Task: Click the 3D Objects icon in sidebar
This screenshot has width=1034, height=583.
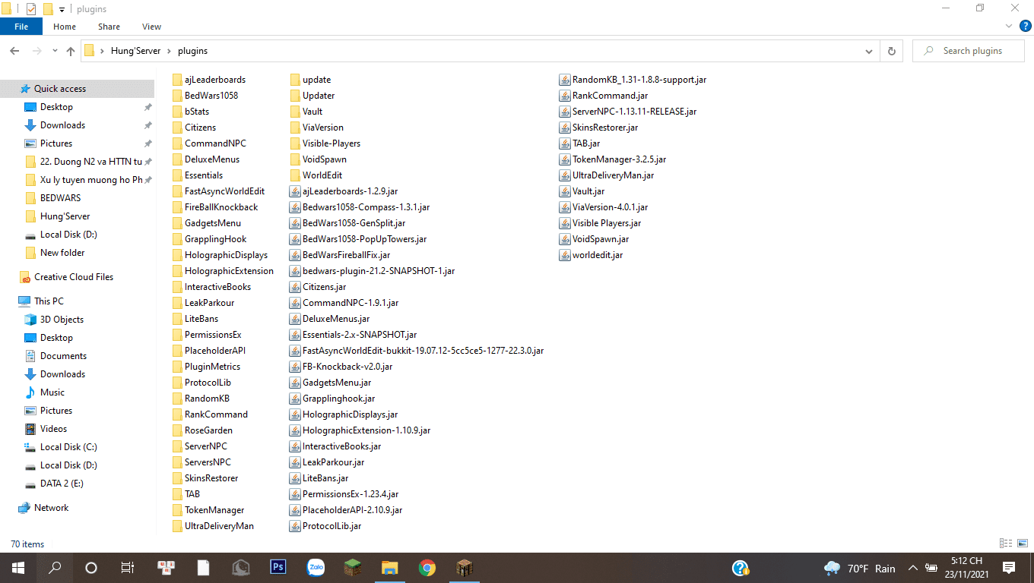Action: tap(30, 320)
